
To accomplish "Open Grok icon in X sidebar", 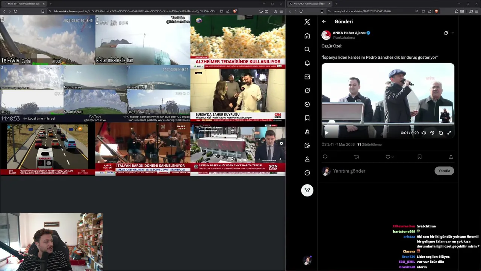I will 307,91.
